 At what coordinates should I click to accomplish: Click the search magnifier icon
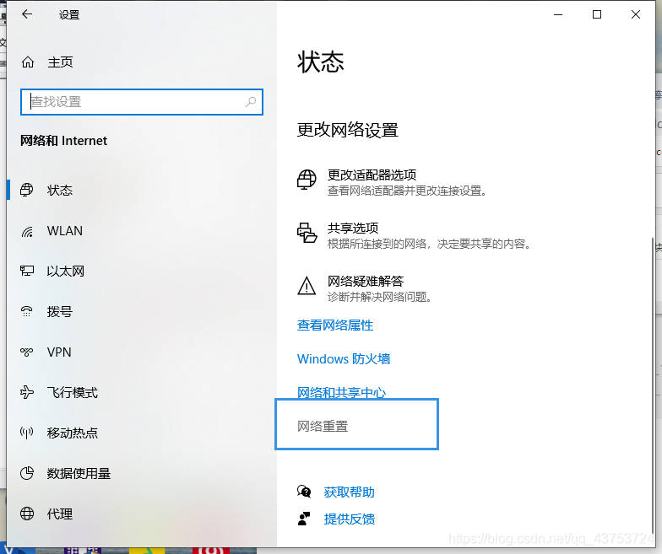click(x=251, y=101)
